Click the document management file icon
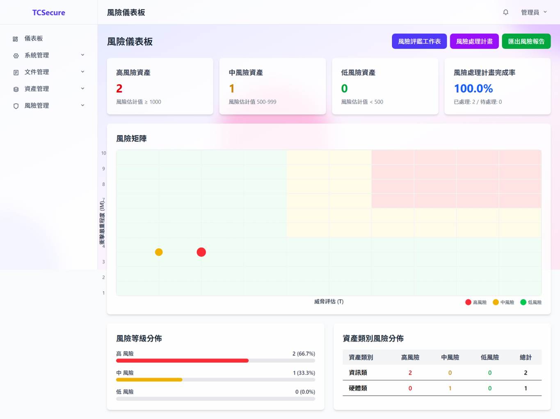 (x=16, y=73)
